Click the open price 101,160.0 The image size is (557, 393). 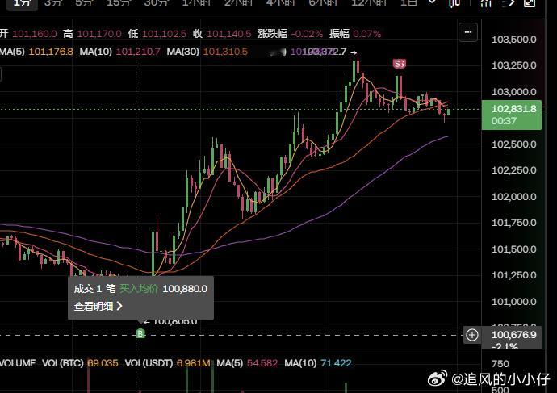click(x=35, y=34)
